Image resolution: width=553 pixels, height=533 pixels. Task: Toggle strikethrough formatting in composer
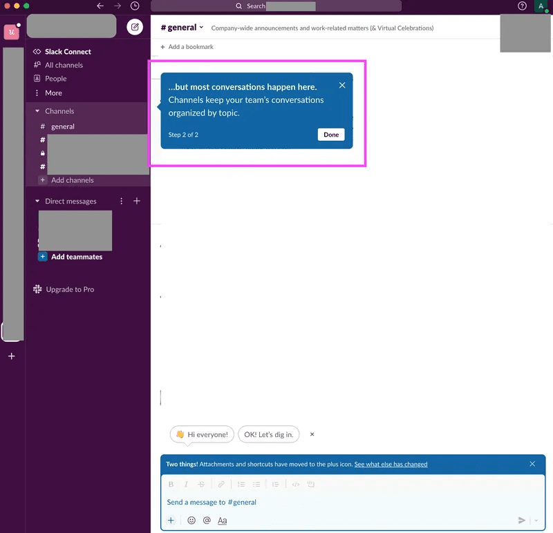pyautogui.click(x=201, y=484)
